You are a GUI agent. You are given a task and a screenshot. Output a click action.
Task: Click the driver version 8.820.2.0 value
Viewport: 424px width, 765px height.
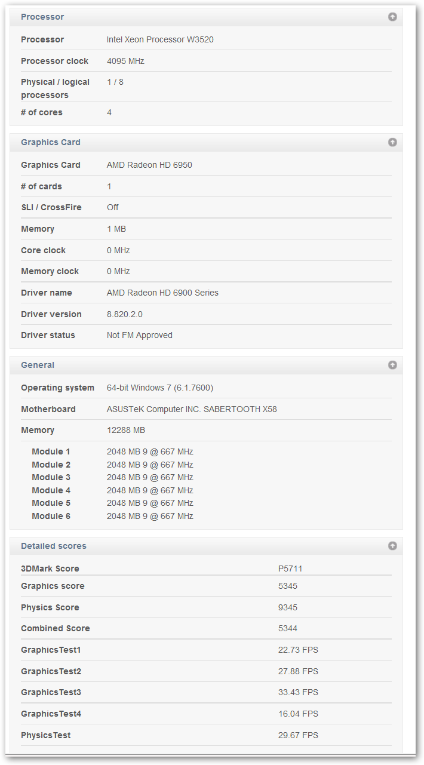pos(125,314)
